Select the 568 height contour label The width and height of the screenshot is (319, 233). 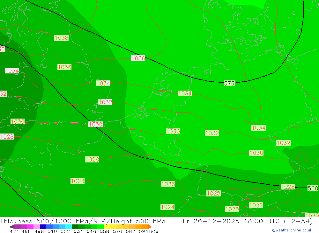pos(313,188)
